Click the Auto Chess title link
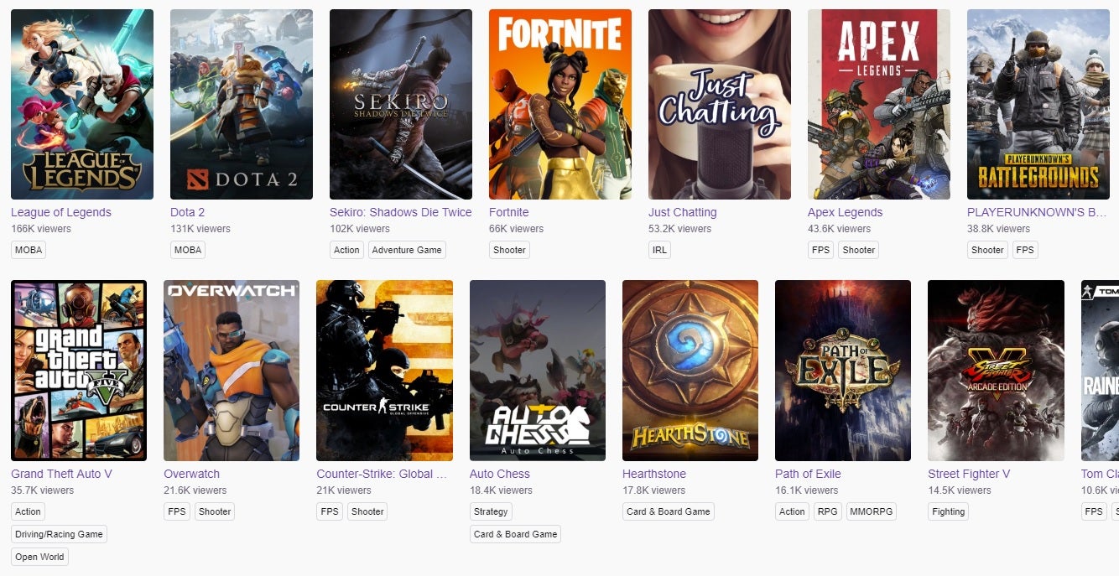 click(499, 474)
